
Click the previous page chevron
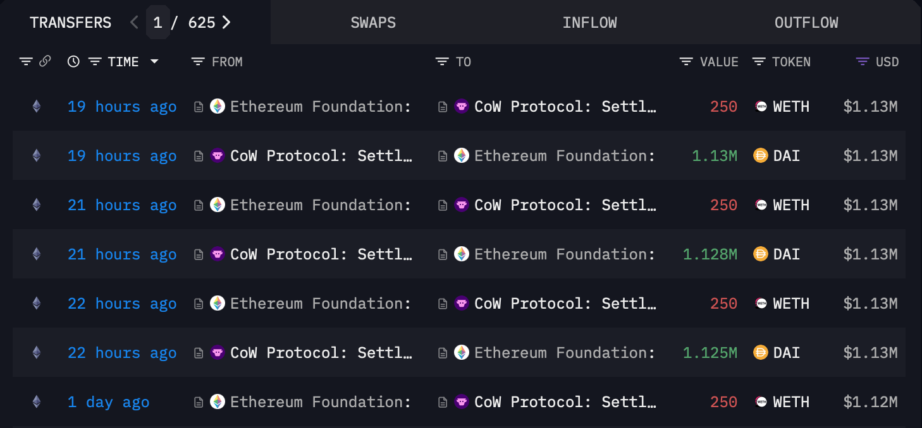[133, 21]
